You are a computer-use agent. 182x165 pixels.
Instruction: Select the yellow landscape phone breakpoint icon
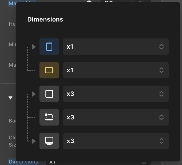[49, 70]
